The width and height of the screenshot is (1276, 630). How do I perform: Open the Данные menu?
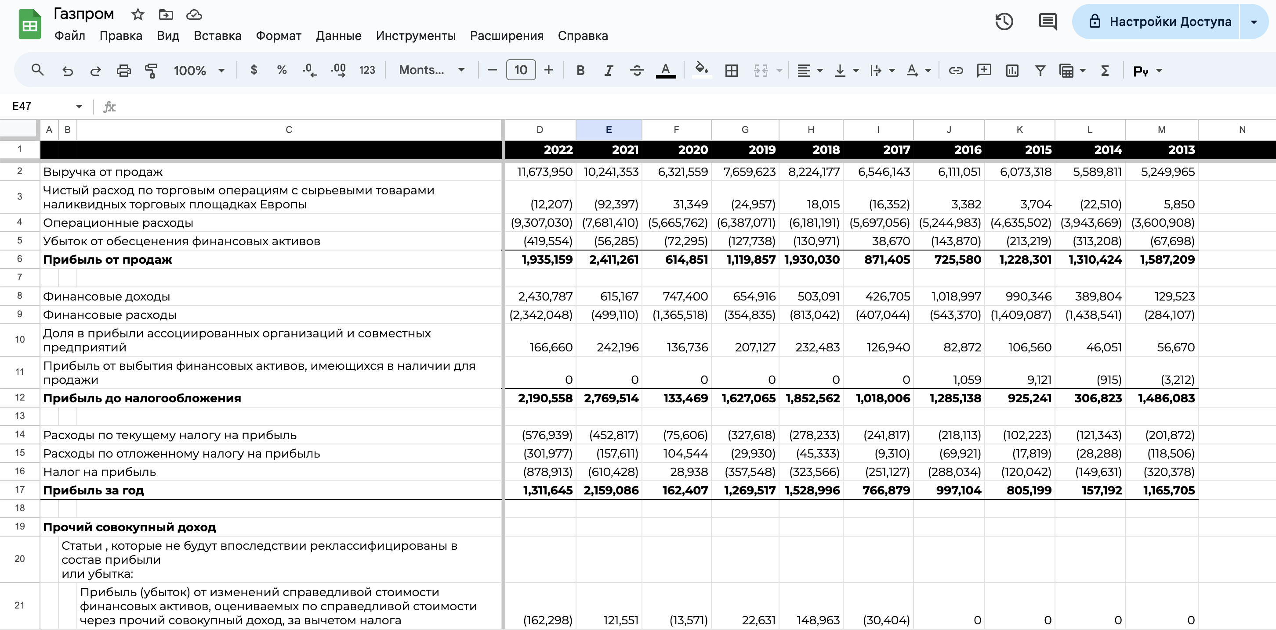[x=338, y=36]
